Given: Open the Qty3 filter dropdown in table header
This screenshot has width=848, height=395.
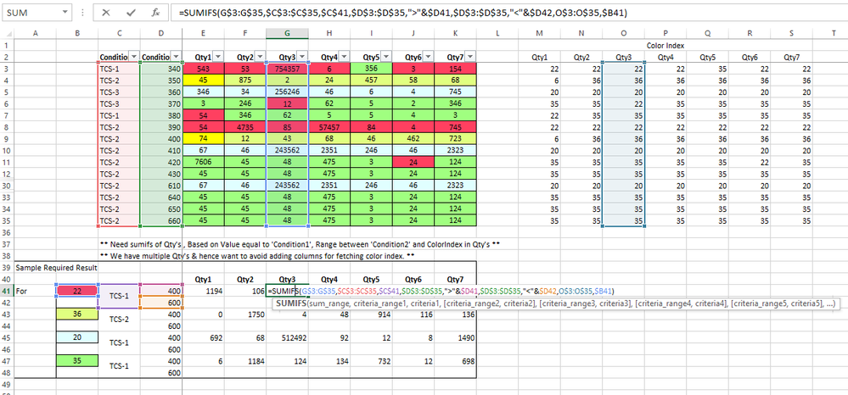Looking at the screenshot, I should 302,57.
